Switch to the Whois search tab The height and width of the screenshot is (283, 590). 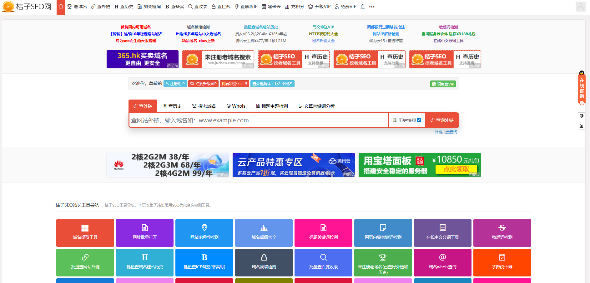click(x=236, y=106)
